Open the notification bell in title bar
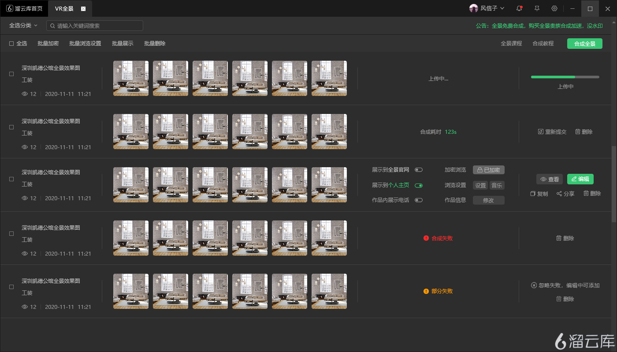This screenshot has width=617, height=352. [519, 8]
